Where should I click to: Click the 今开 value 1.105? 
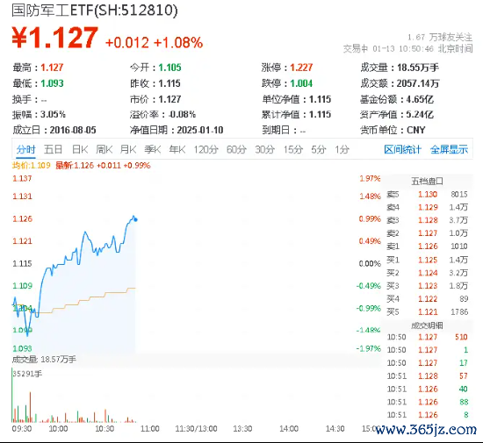169,68
